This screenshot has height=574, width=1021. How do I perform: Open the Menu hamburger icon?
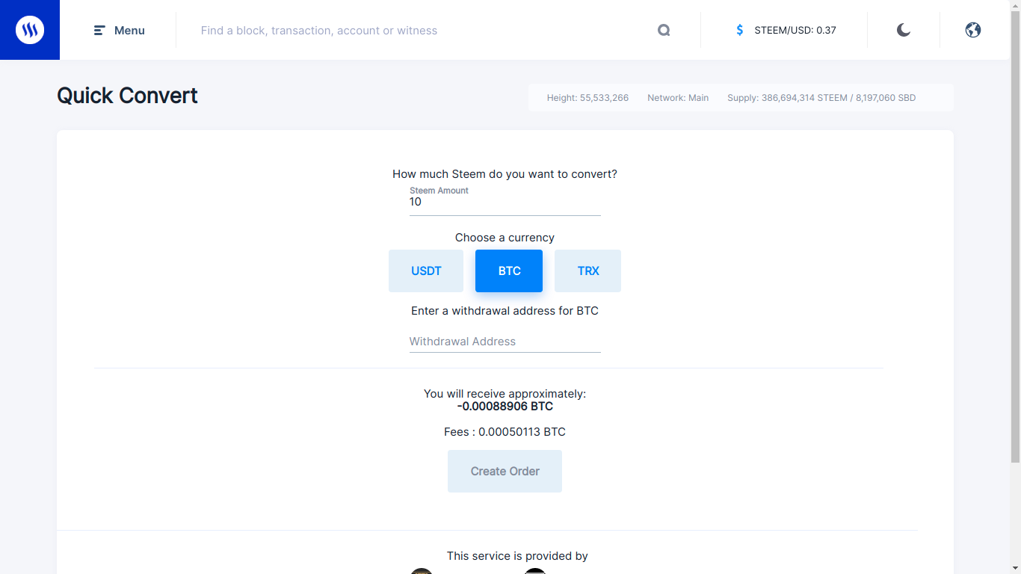click(x=99, y=31)
